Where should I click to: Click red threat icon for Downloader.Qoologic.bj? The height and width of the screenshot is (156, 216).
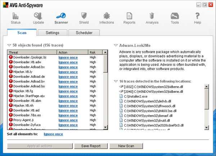[x=11, y=57]
